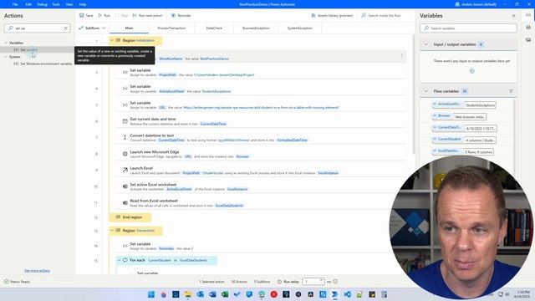This screenshot has height=301, width=535.
Task: Switch to BusinessException tab
Action: [256, 28]
